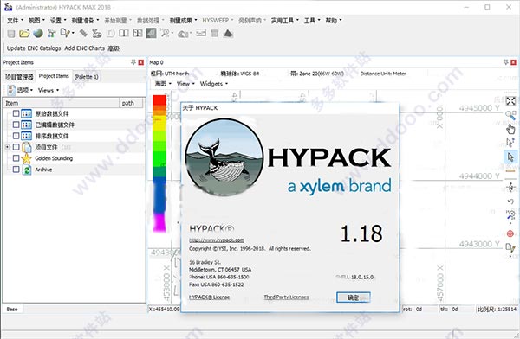
Task: Click the open project folder icon
Action: coord(24,34)
